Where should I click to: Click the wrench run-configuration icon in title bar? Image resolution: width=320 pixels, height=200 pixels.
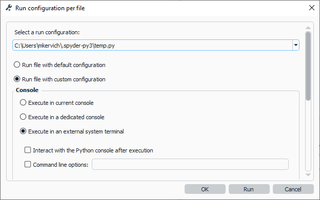pyautogui.click(x=9, y=8)
